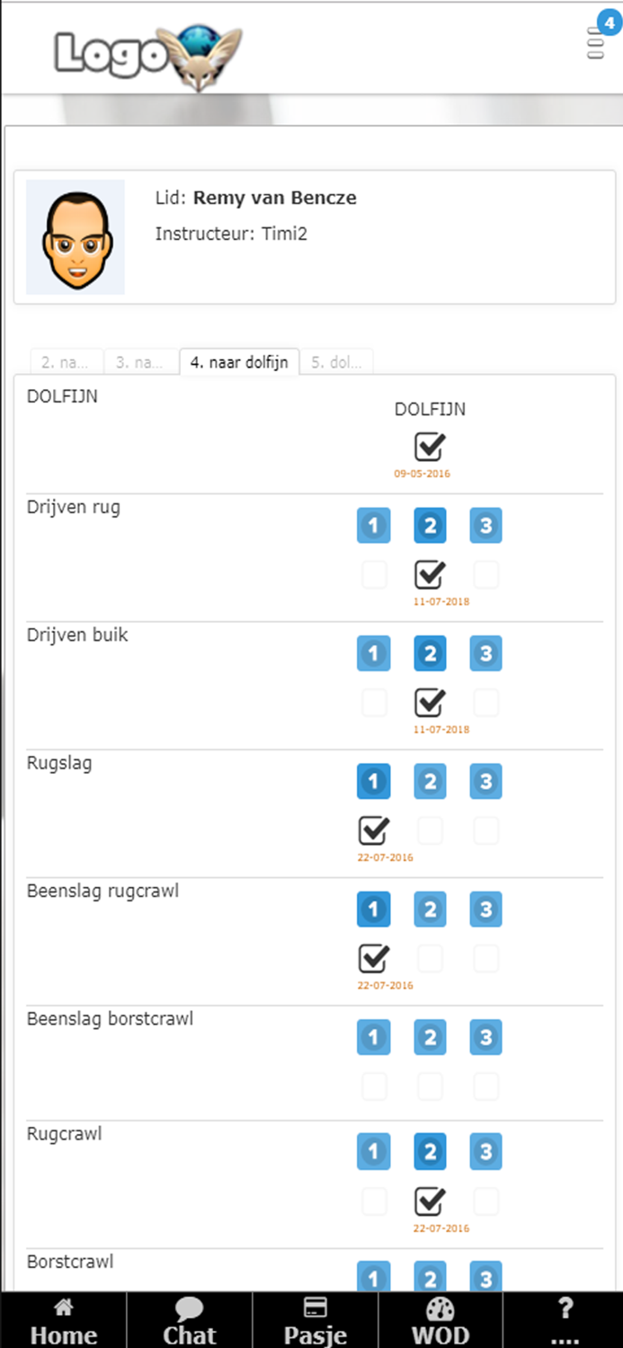Toggle the DOLFIJN completion checkbox dated 09-05-2016
This screenshot has width=623, height=1348.
point(430,444)
